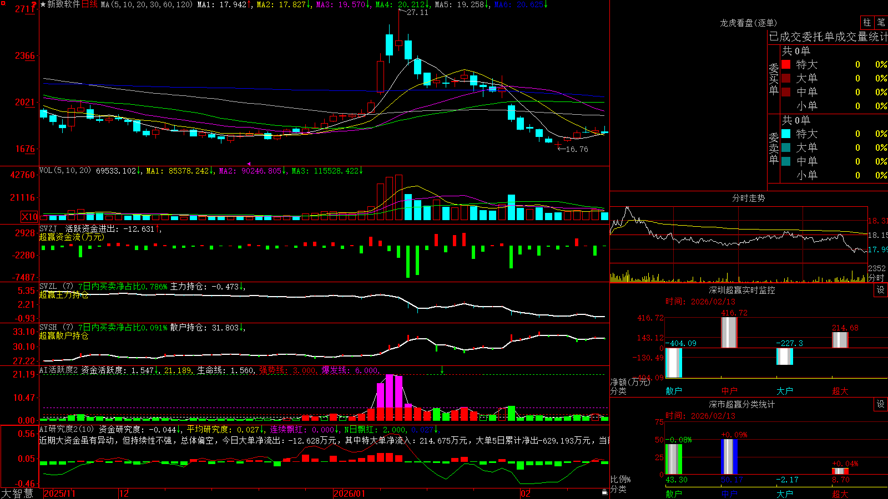The width and height of the screenshot is (888, 499).
Task: Select the AI研究度2(10) indicator label
Action: point(67,429)
